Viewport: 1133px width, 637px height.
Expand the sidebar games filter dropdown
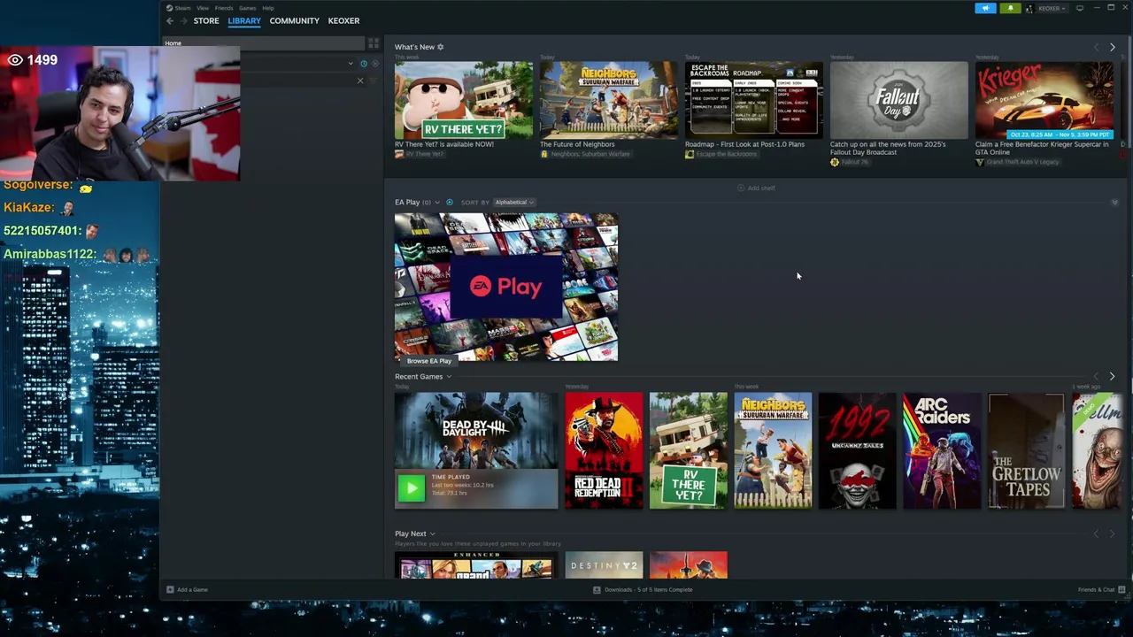pos(351,64)
